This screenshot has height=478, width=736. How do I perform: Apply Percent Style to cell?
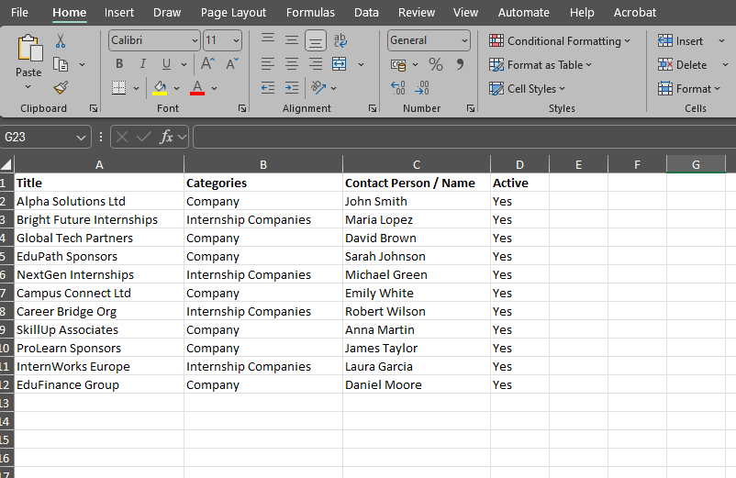click(436, 64)
